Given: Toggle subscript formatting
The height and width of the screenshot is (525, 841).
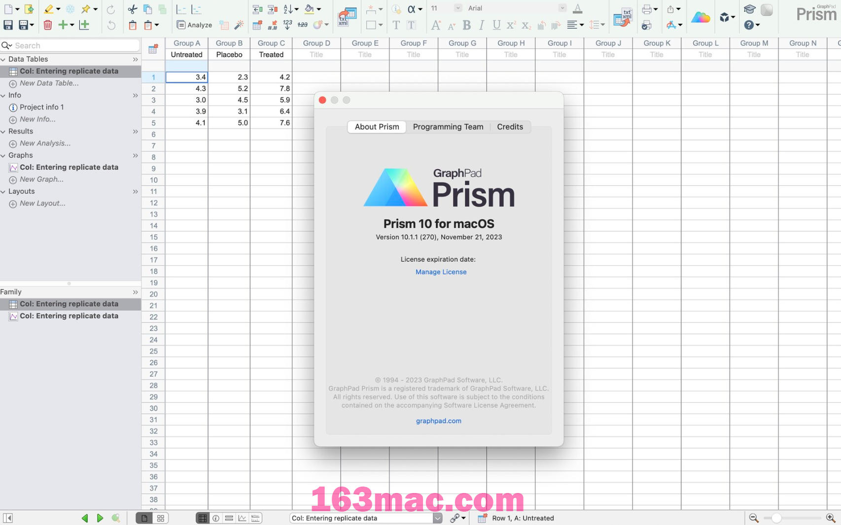Looking at the screenshot, I should [x=526, y=25].
